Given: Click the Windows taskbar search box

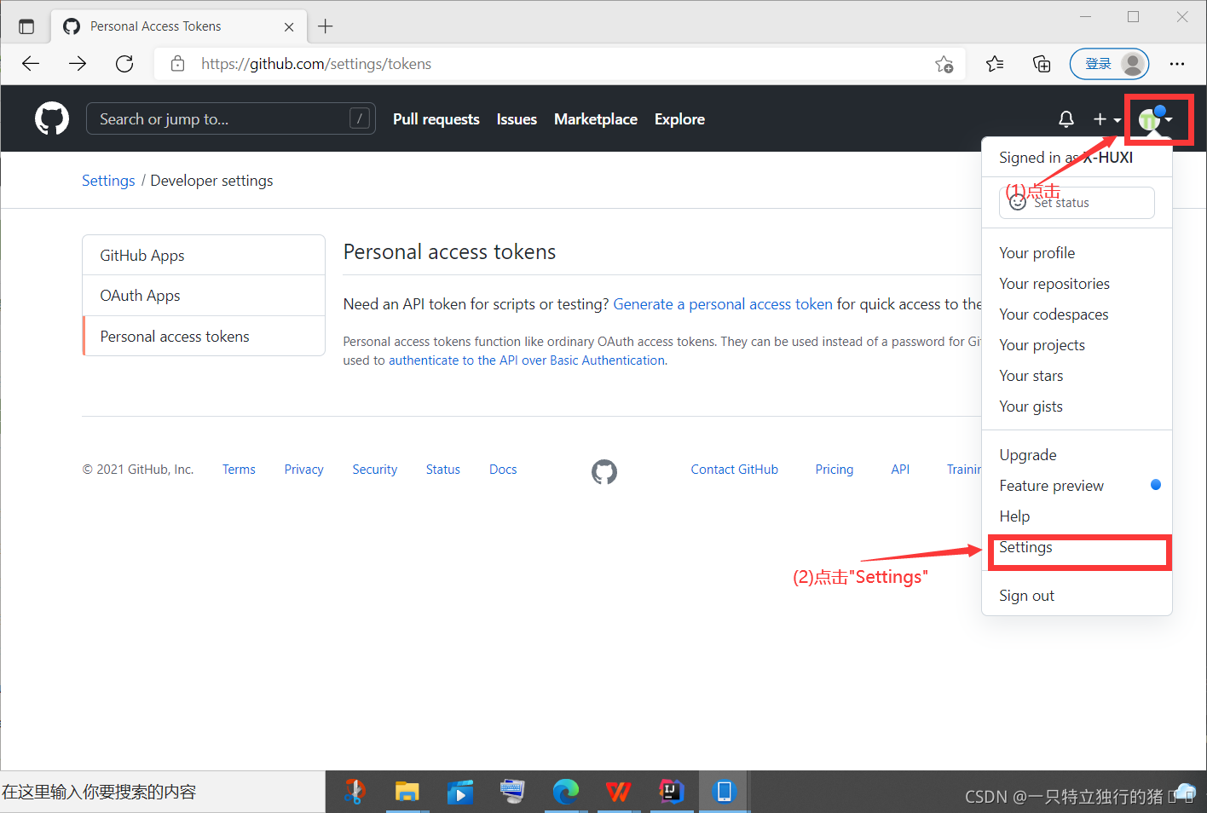Looking at the screenshot, I should pos(162,792).
